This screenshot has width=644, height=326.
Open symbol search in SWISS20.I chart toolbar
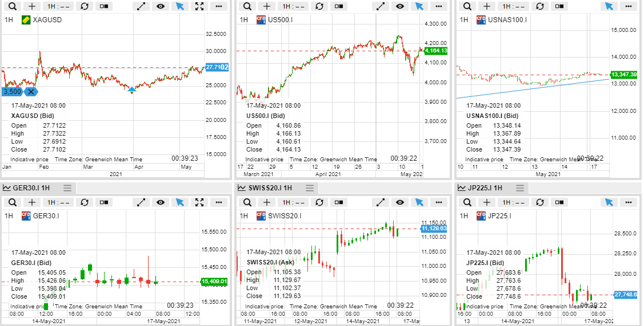[247, 202]
